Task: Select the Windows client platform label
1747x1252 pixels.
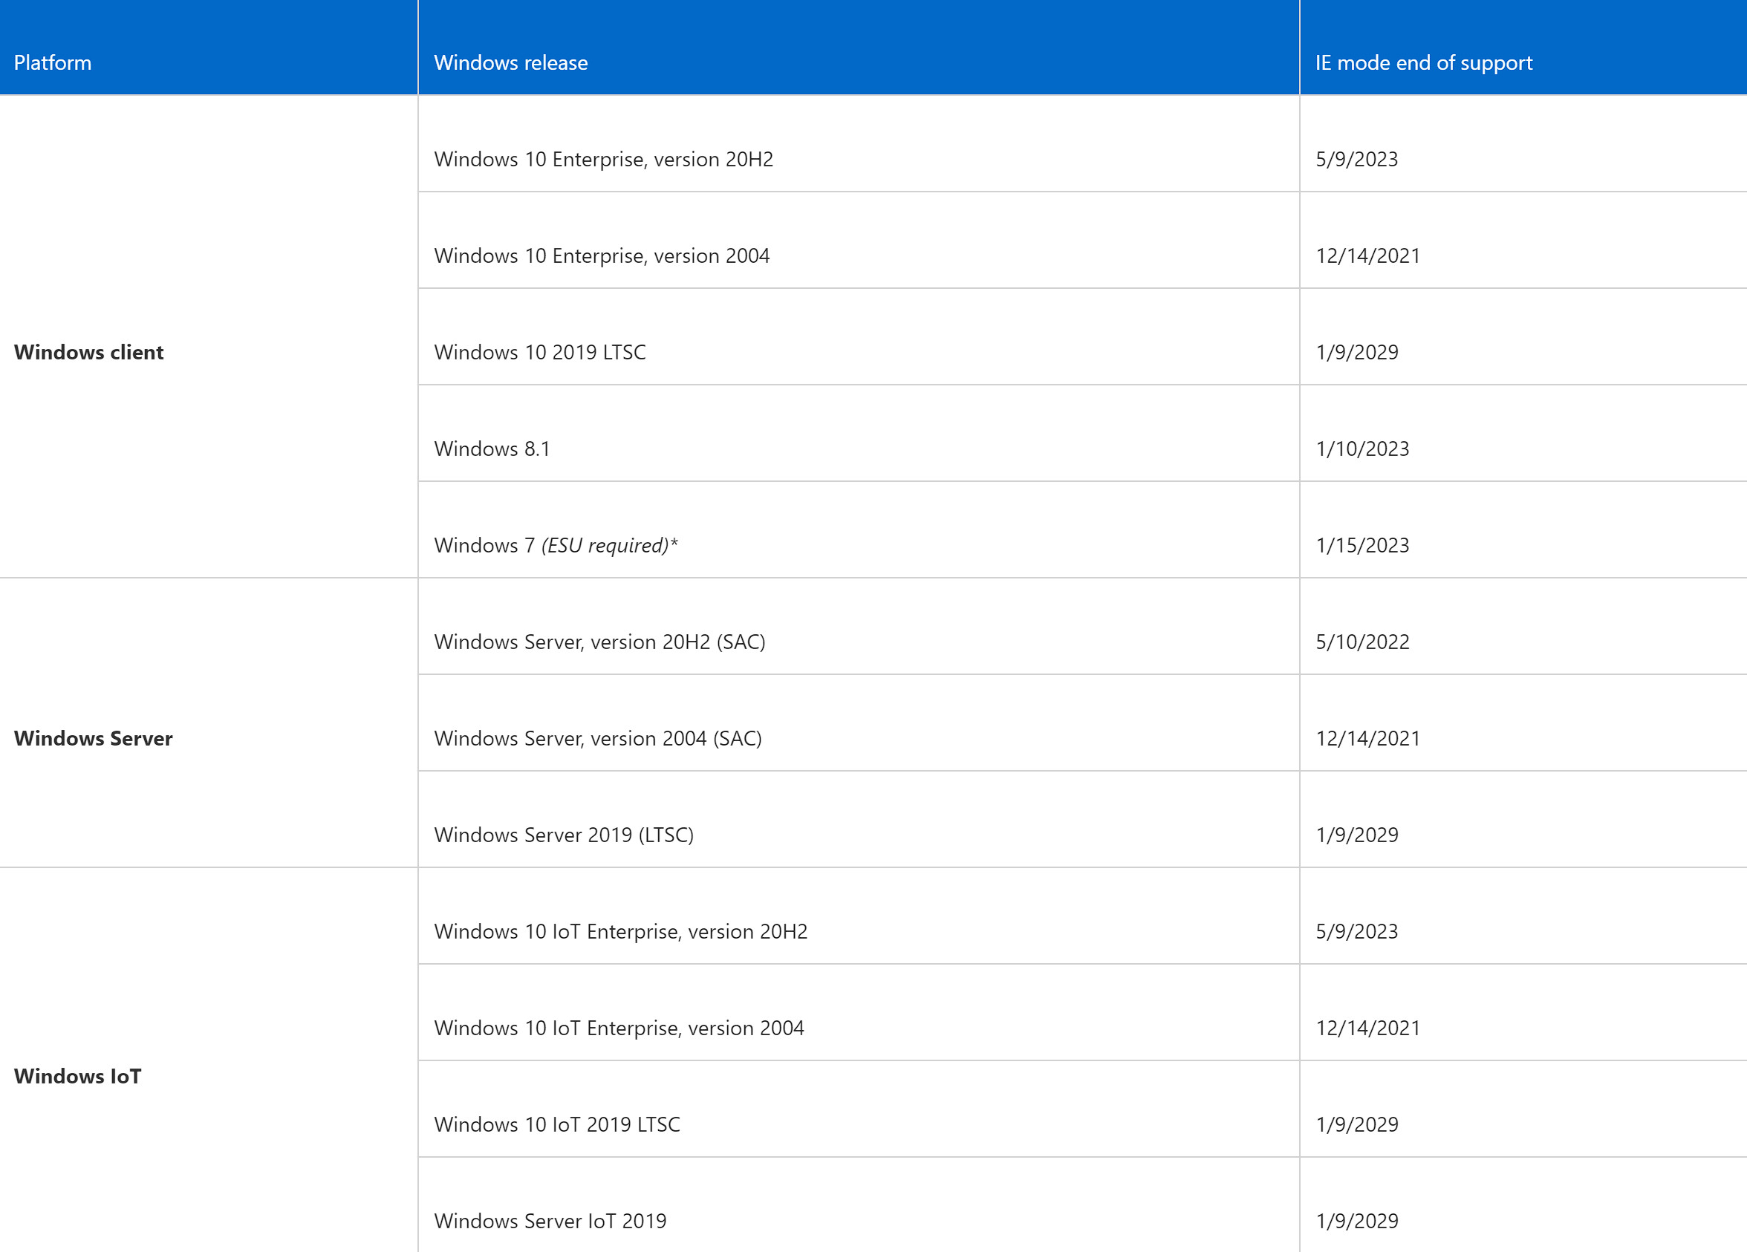Action: click(x=88, y=352)
